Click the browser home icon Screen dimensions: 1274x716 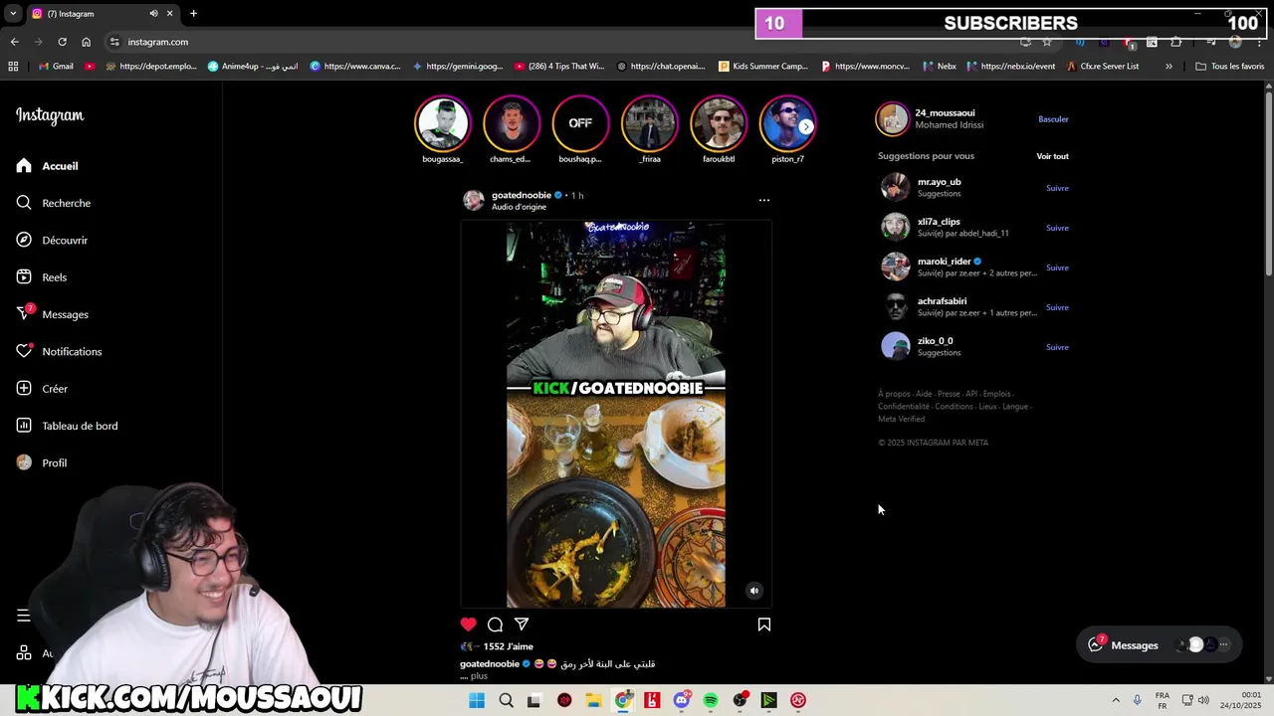(86, 42)
